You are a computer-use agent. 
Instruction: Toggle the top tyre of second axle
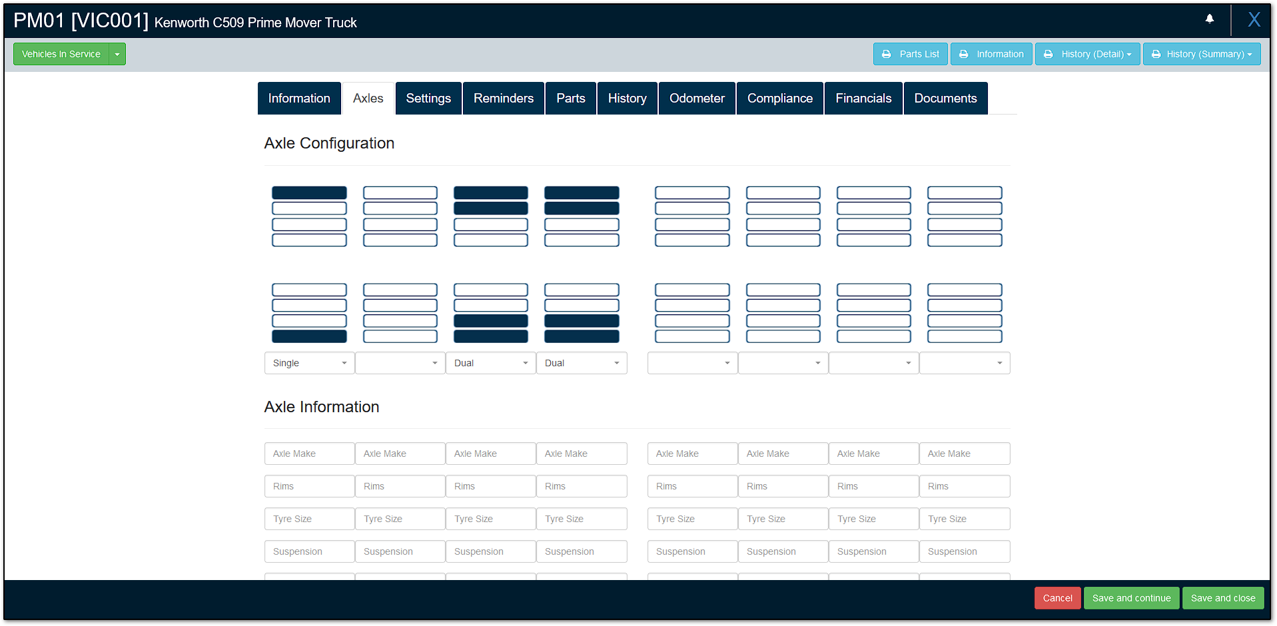[x=400, y=192]
